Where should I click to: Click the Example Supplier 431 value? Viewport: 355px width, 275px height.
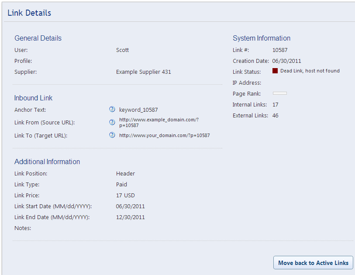click(x=143, y=72)
